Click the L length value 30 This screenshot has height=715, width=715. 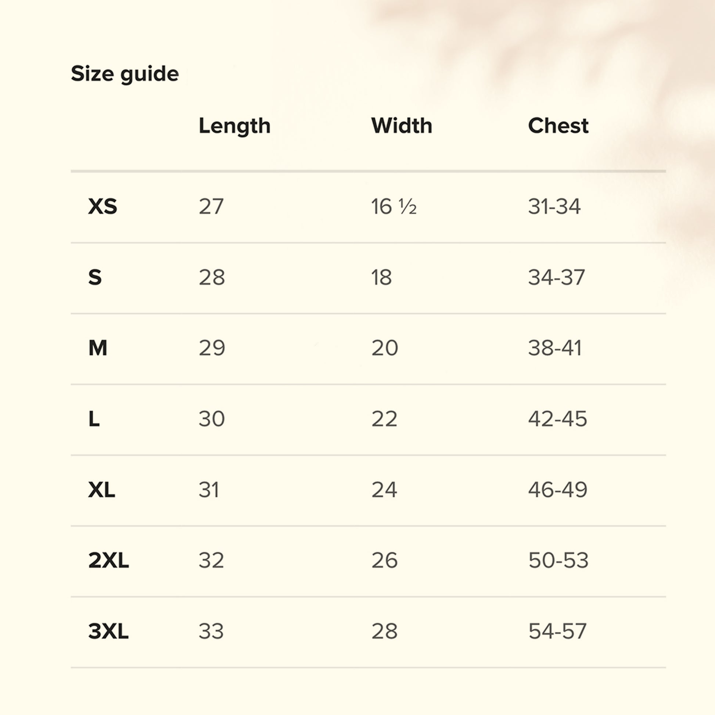(x=212, y=419)
